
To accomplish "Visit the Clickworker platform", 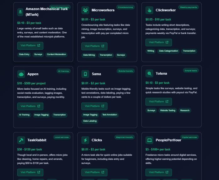I will pos(159,42).
